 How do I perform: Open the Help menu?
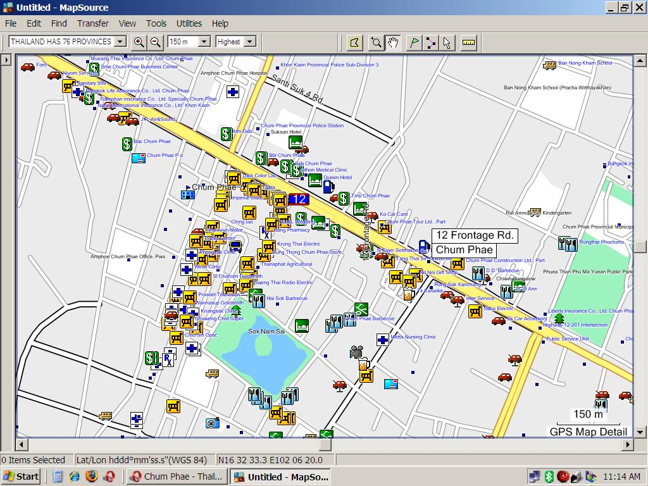tap(220, 23)
